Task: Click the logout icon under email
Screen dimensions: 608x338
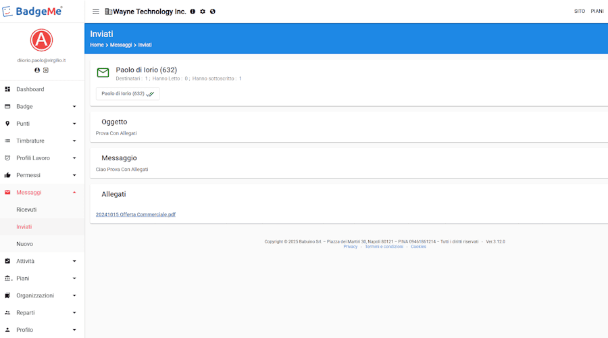Action: click(x=46, y=70)
